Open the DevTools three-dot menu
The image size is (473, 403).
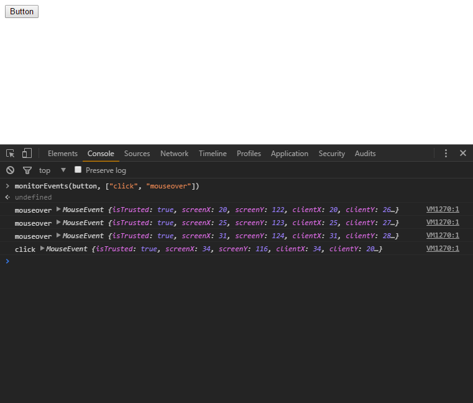pos(446,154)
